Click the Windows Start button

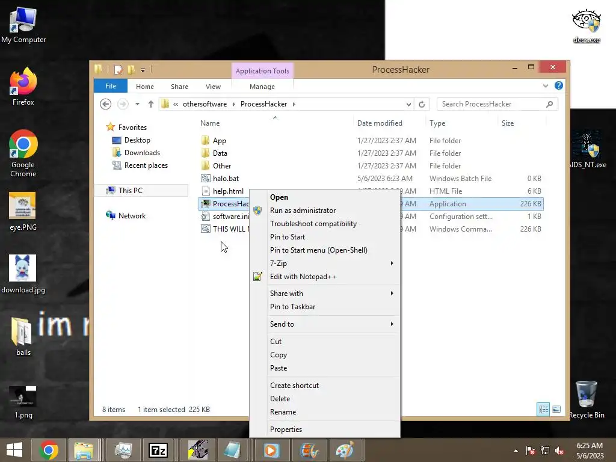pos(14,450)
